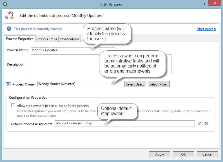
Task: Enable Allow step owners to see all steps
Action: (x=13, y=106)
